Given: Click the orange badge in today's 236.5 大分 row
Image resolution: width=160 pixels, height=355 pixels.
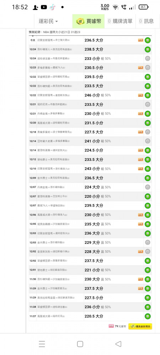Looking at the screenshot, I should 140,40.
